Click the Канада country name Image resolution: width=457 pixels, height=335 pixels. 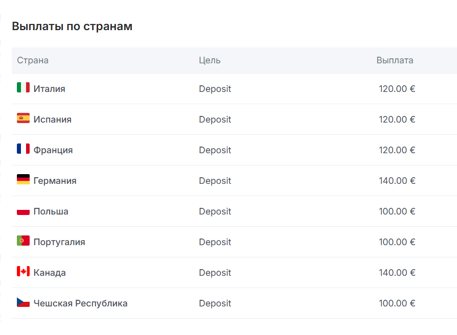[50, 273]
